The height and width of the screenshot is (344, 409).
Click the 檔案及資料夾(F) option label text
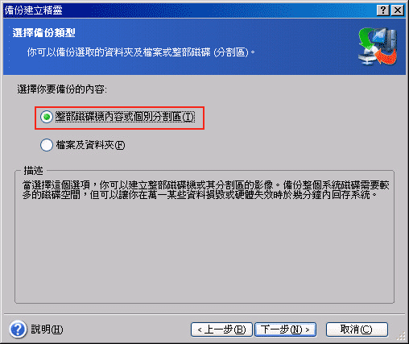point(90,145)
